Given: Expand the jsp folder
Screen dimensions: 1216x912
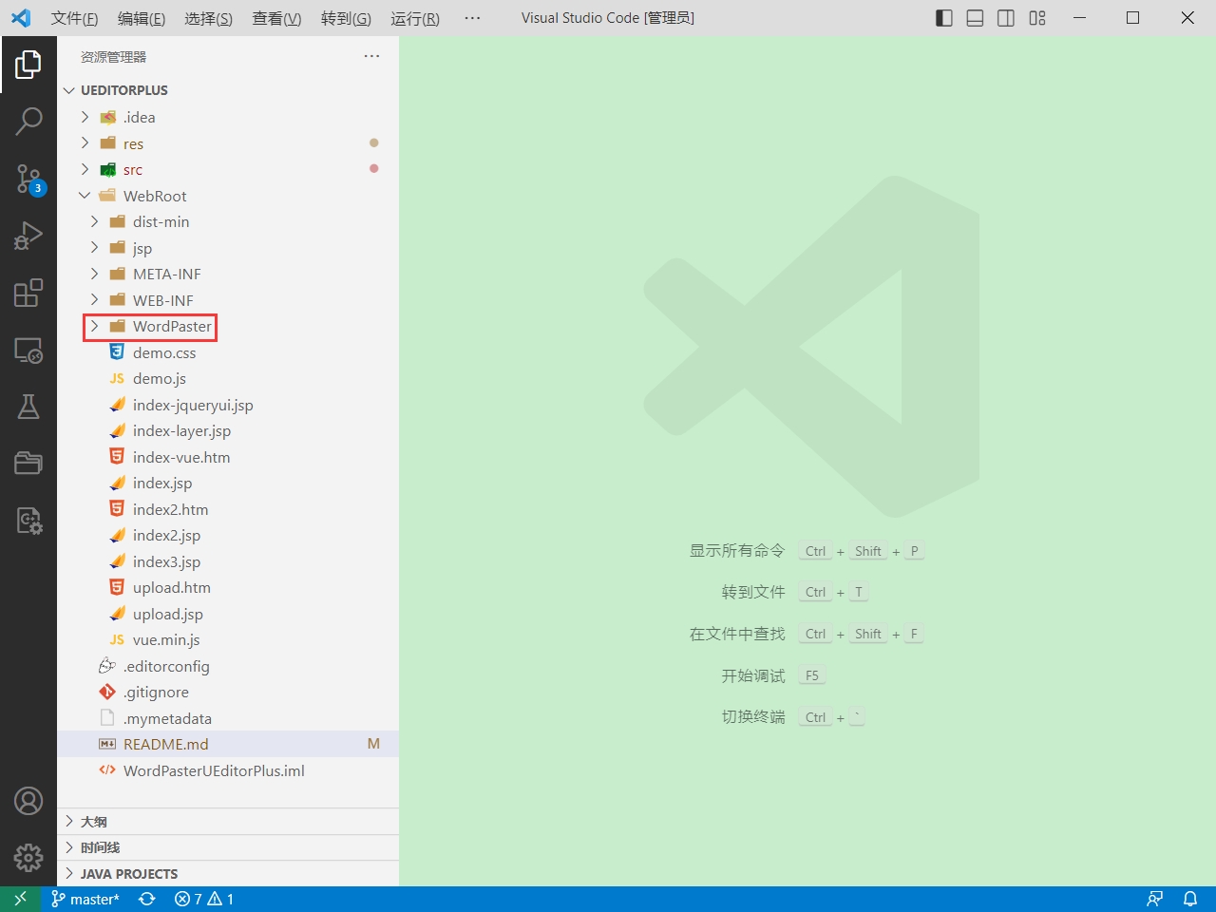Looking at the screenshot, I should pos(228,248).
